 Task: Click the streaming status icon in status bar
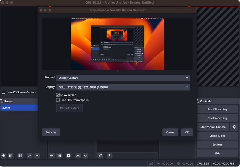(158, 163)
